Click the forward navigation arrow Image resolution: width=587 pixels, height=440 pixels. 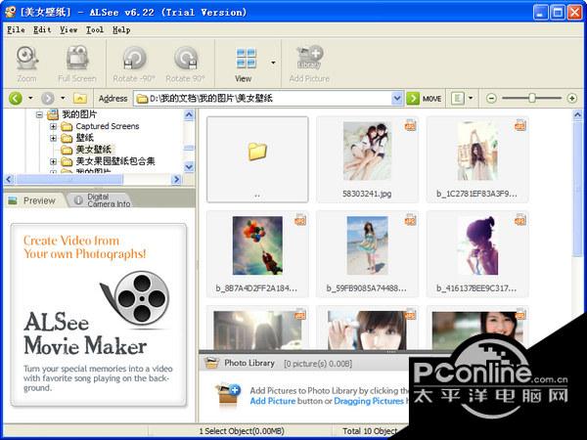point(48,99)
